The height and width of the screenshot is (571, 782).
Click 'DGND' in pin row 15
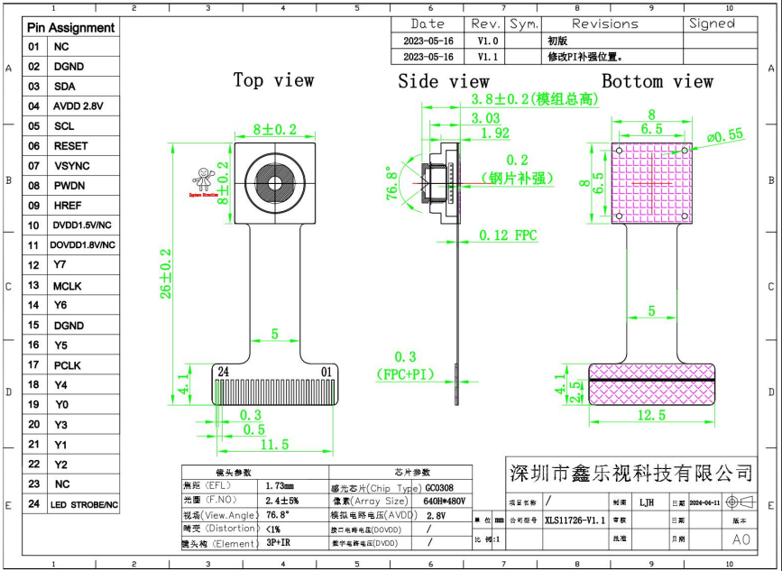point(69,326)
